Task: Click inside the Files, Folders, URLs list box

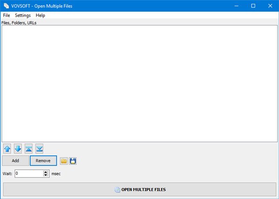Action: point(139,84)
